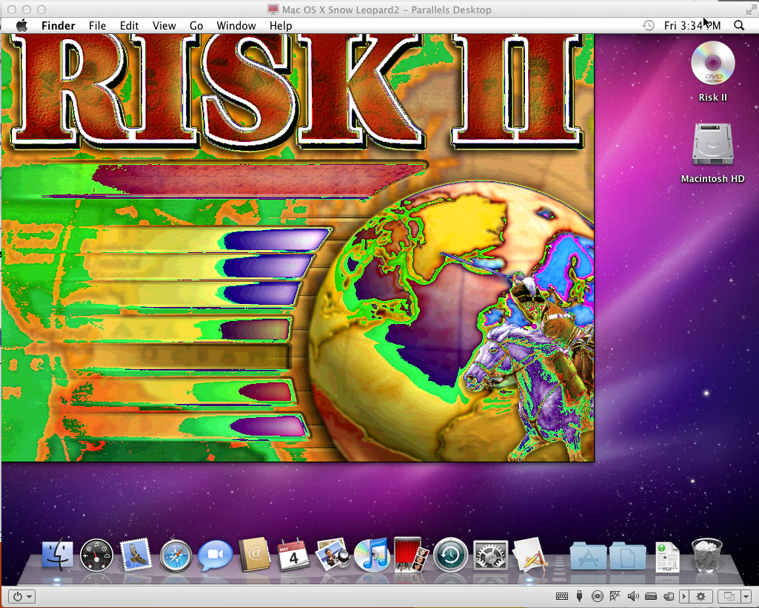The image size is (759, 608).
Task: Open iTunes from the Dock
Action: click(371, 555)
